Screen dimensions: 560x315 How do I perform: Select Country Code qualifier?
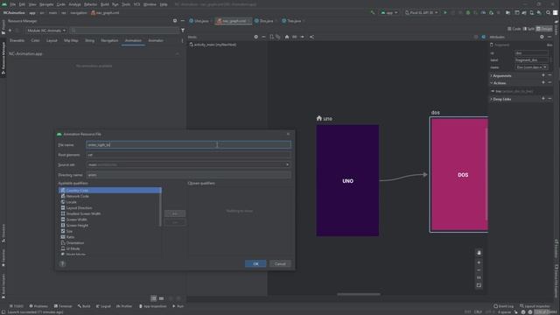click(110, 191)
